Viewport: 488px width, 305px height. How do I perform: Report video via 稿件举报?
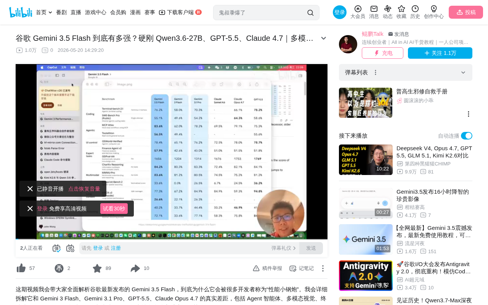(268, 268)
